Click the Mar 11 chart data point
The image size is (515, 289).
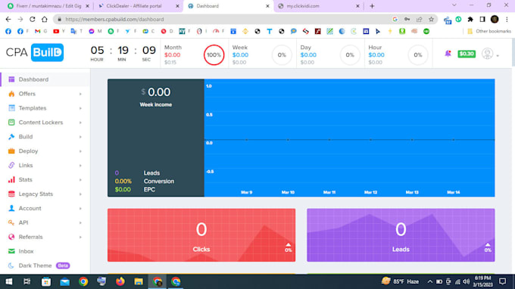tap(329, 140)
